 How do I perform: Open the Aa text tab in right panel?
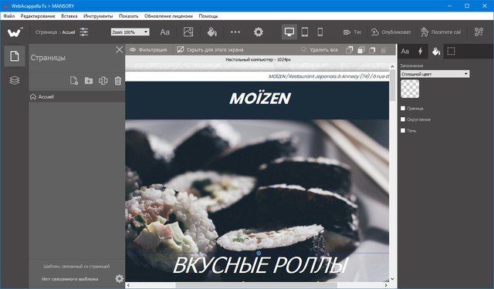[x=405, y=52]
